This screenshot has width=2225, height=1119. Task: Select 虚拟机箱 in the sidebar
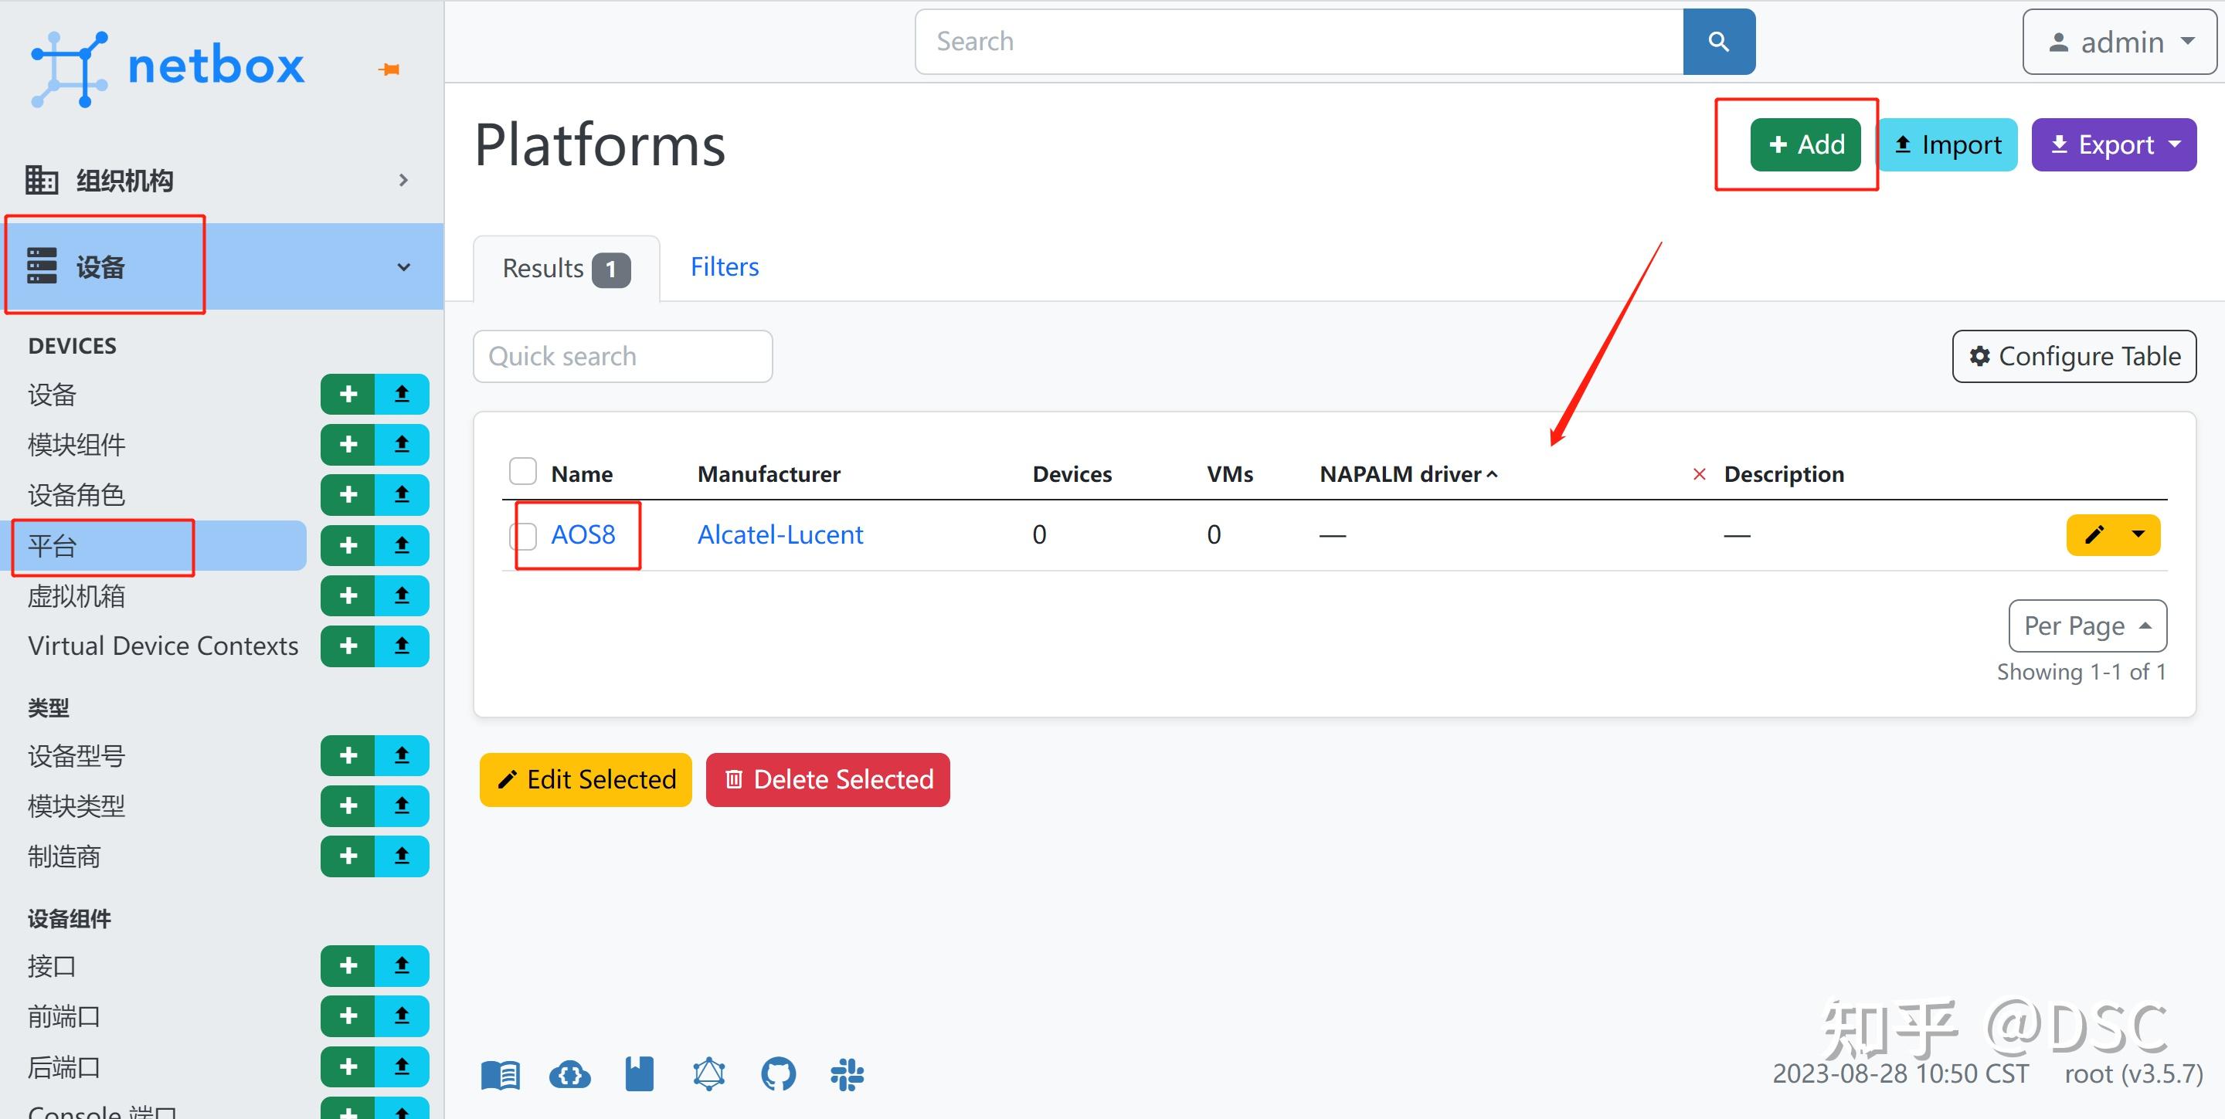point(76,595)
